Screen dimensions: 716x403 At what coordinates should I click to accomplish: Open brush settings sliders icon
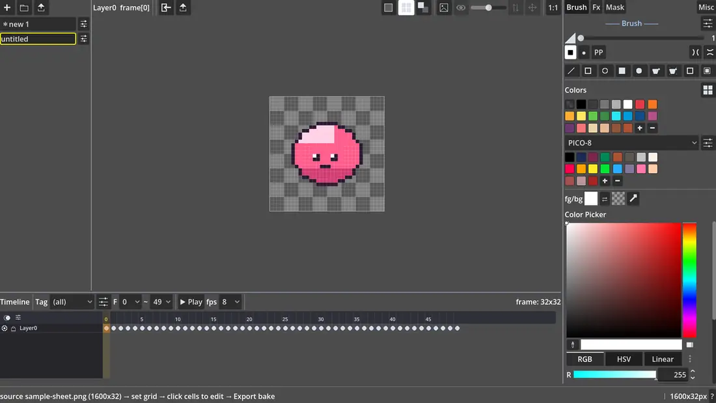pyautogui.click(x=708, y=23)
